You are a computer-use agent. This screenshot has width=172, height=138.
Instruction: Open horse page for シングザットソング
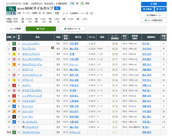pyautogui.click(x=32, y=96)
